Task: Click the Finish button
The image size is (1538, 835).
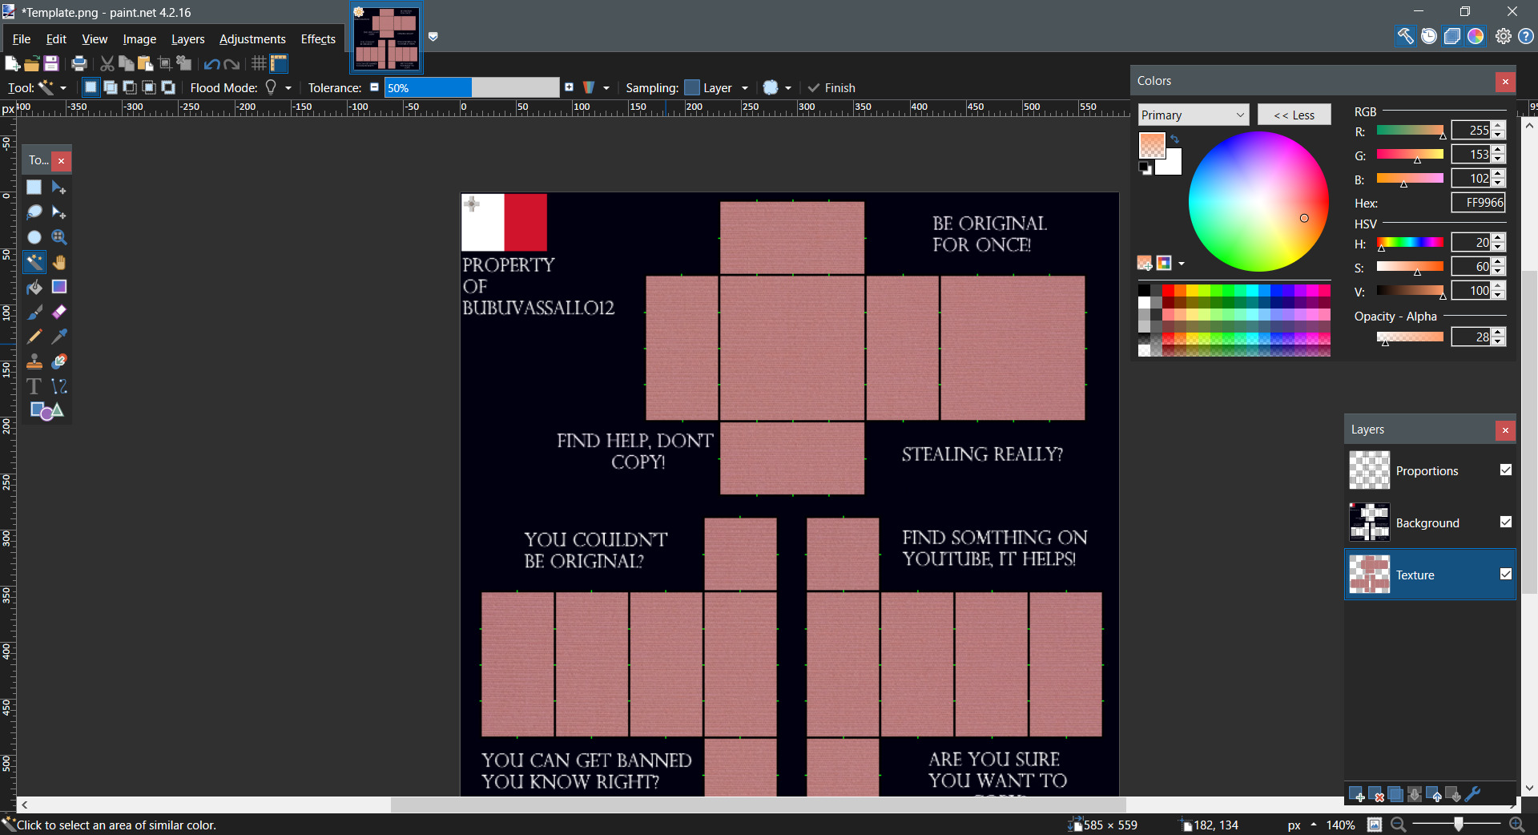Action: (x=831, y=87)
